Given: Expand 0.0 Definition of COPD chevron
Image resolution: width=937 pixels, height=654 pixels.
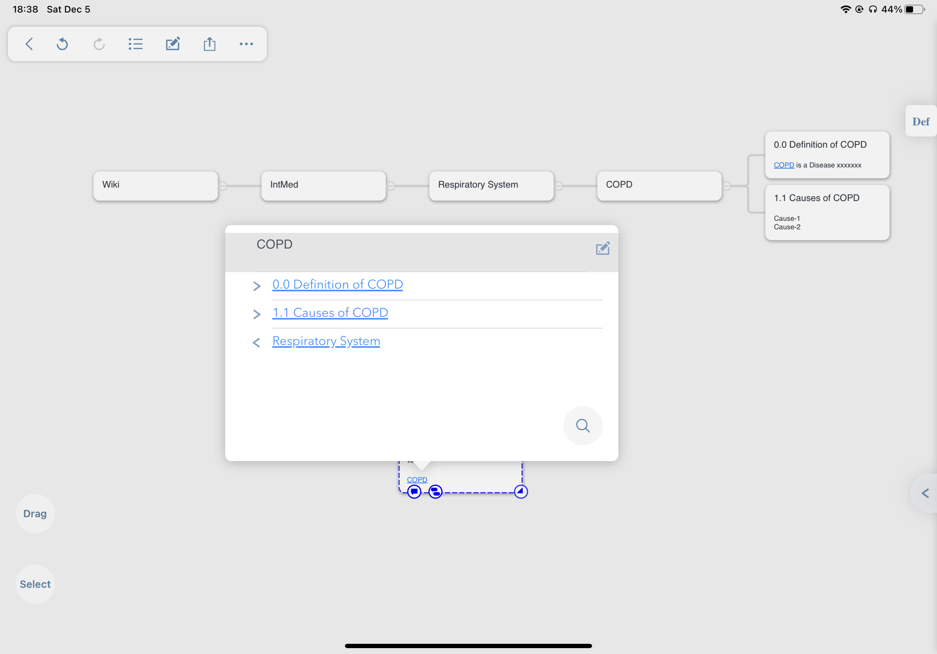Looking at the screenshot, I should point(257,286).
